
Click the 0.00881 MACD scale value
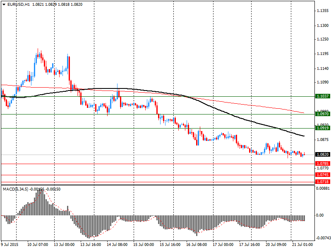pos(323,188)
